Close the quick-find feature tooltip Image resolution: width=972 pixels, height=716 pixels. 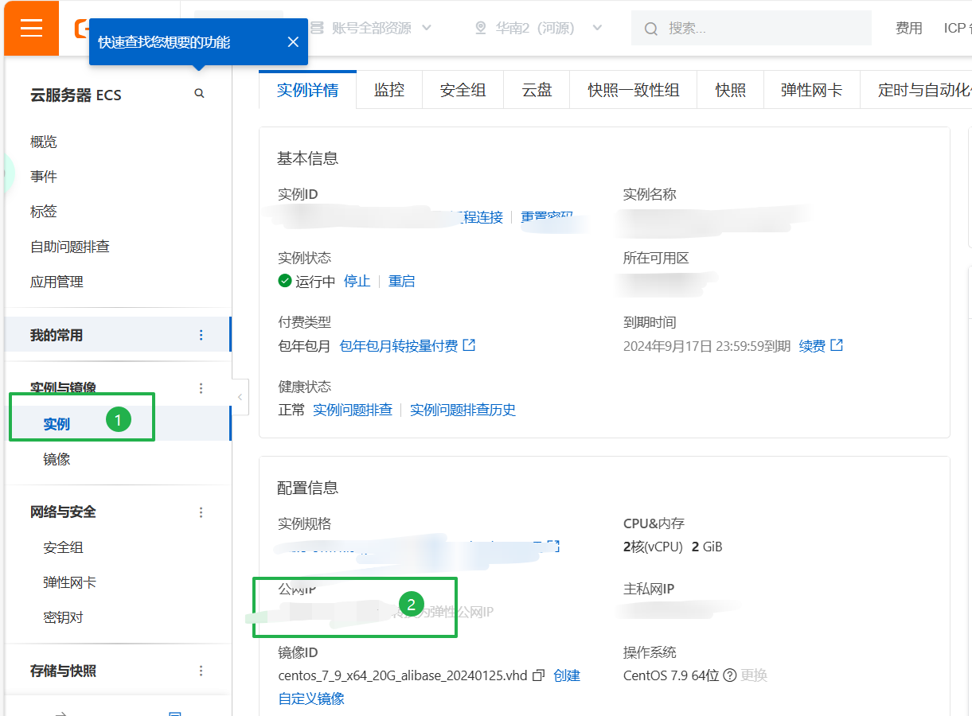(293, 42)
